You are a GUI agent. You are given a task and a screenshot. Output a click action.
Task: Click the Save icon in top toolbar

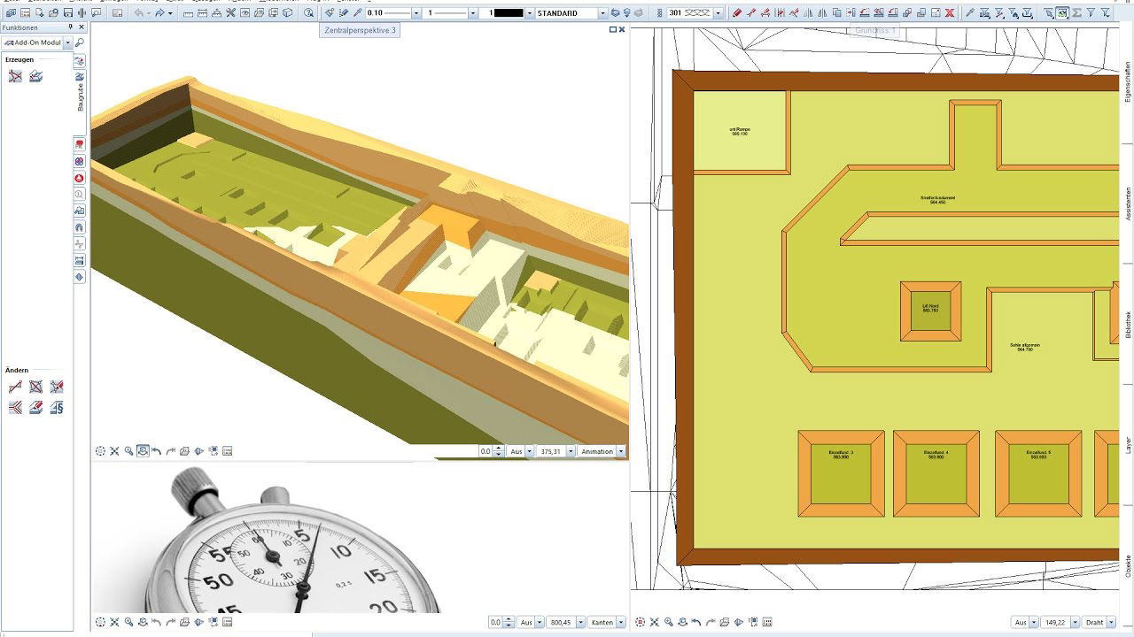[x=67, y=13]
